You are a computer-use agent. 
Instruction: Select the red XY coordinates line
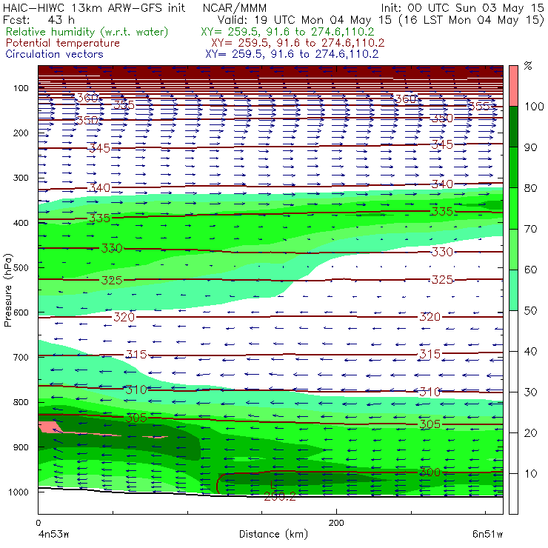[298, 43]
